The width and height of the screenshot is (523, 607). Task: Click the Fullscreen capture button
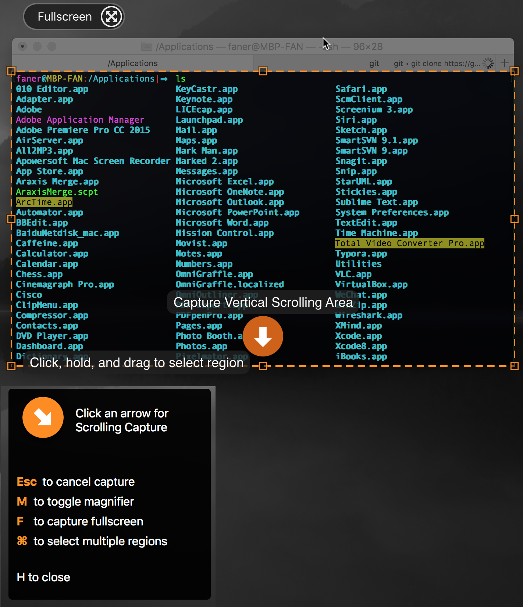point(74,17)
